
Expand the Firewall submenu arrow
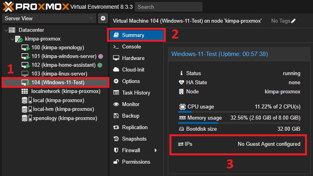click(x=156, y=151)
